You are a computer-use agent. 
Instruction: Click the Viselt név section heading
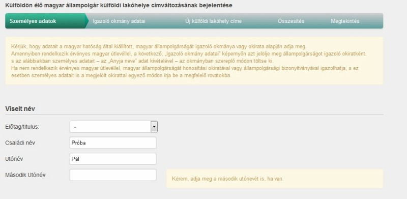coord(20,109)
